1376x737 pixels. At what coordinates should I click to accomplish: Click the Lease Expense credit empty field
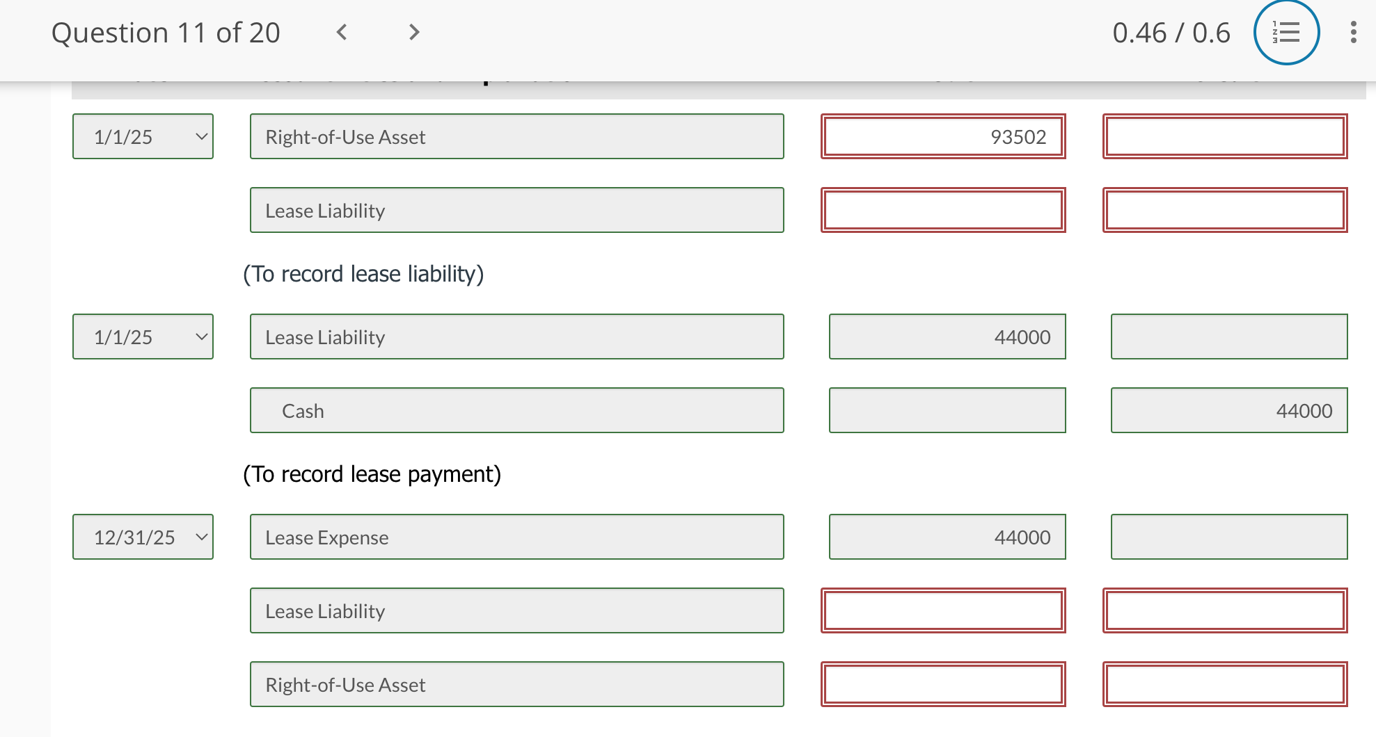click(1229, 537)
